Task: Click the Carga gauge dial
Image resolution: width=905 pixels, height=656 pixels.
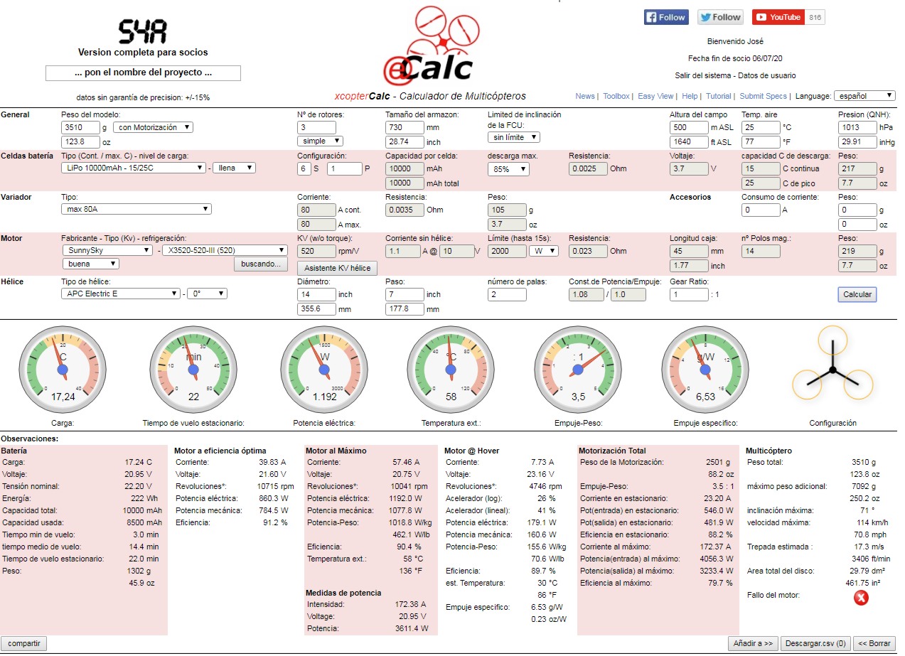Action: coord(63,370)
